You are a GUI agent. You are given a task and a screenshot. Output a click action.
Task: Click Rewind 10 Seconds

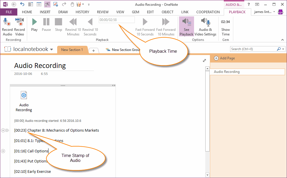coord(90,27)
